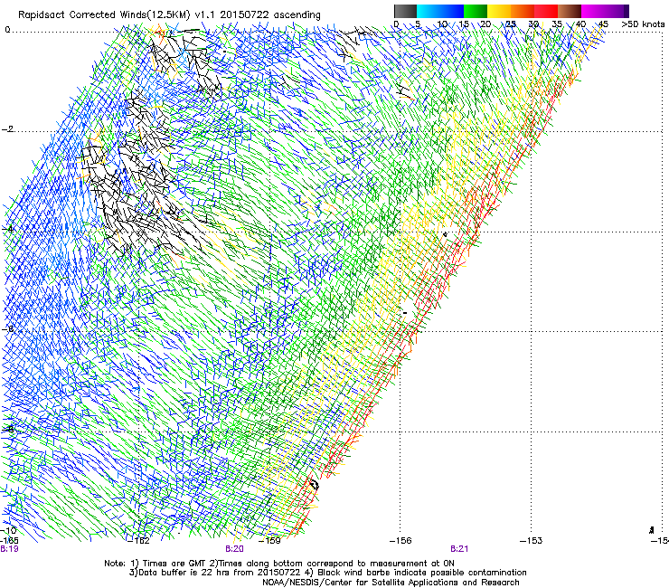669x588 pixels.
Task: Click the '45' value under the color bar
Action: (x=603, y=24)
